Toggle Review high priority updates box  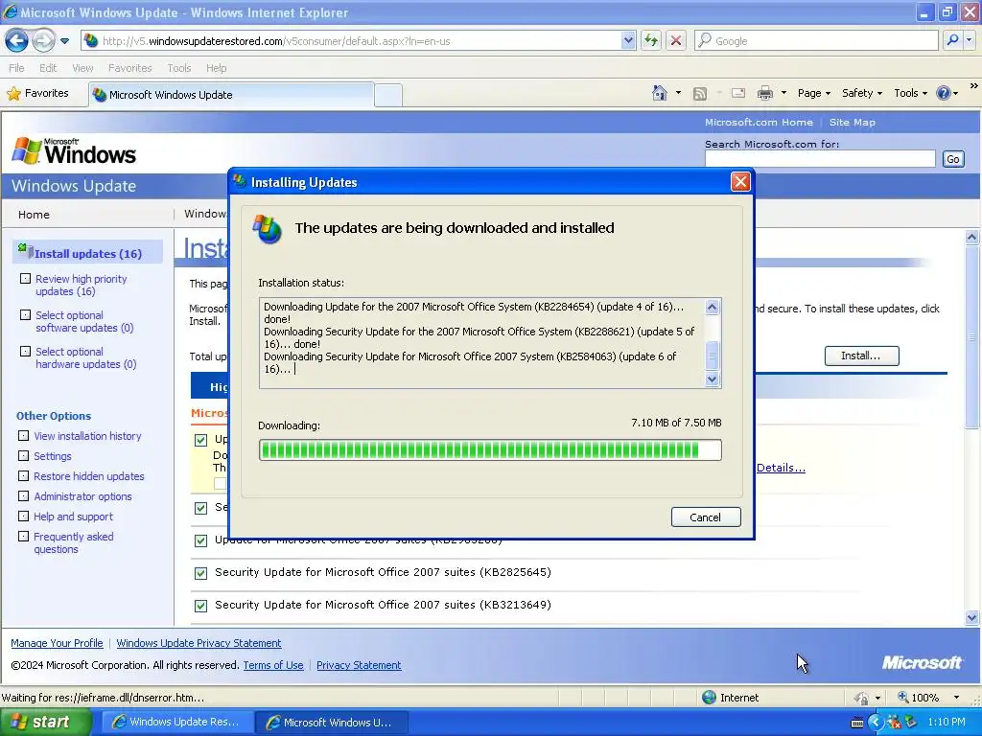25,279
